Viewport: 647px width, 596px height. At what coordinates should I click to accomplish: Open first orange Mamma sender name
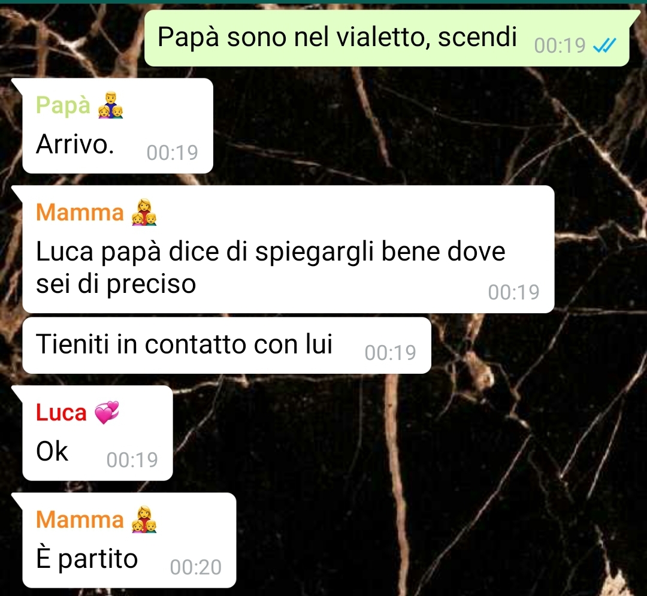click(x=80, y=213)
